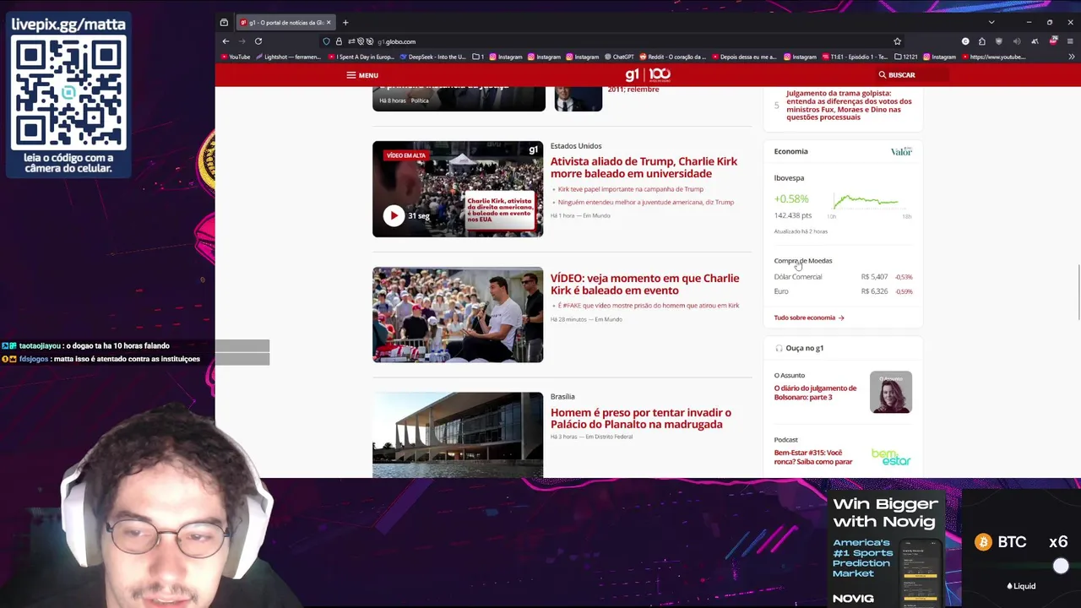Open Julgamento da trama golpista ranked story
1081x608 pixels.
pyautogui.click(x=849, y=106)
